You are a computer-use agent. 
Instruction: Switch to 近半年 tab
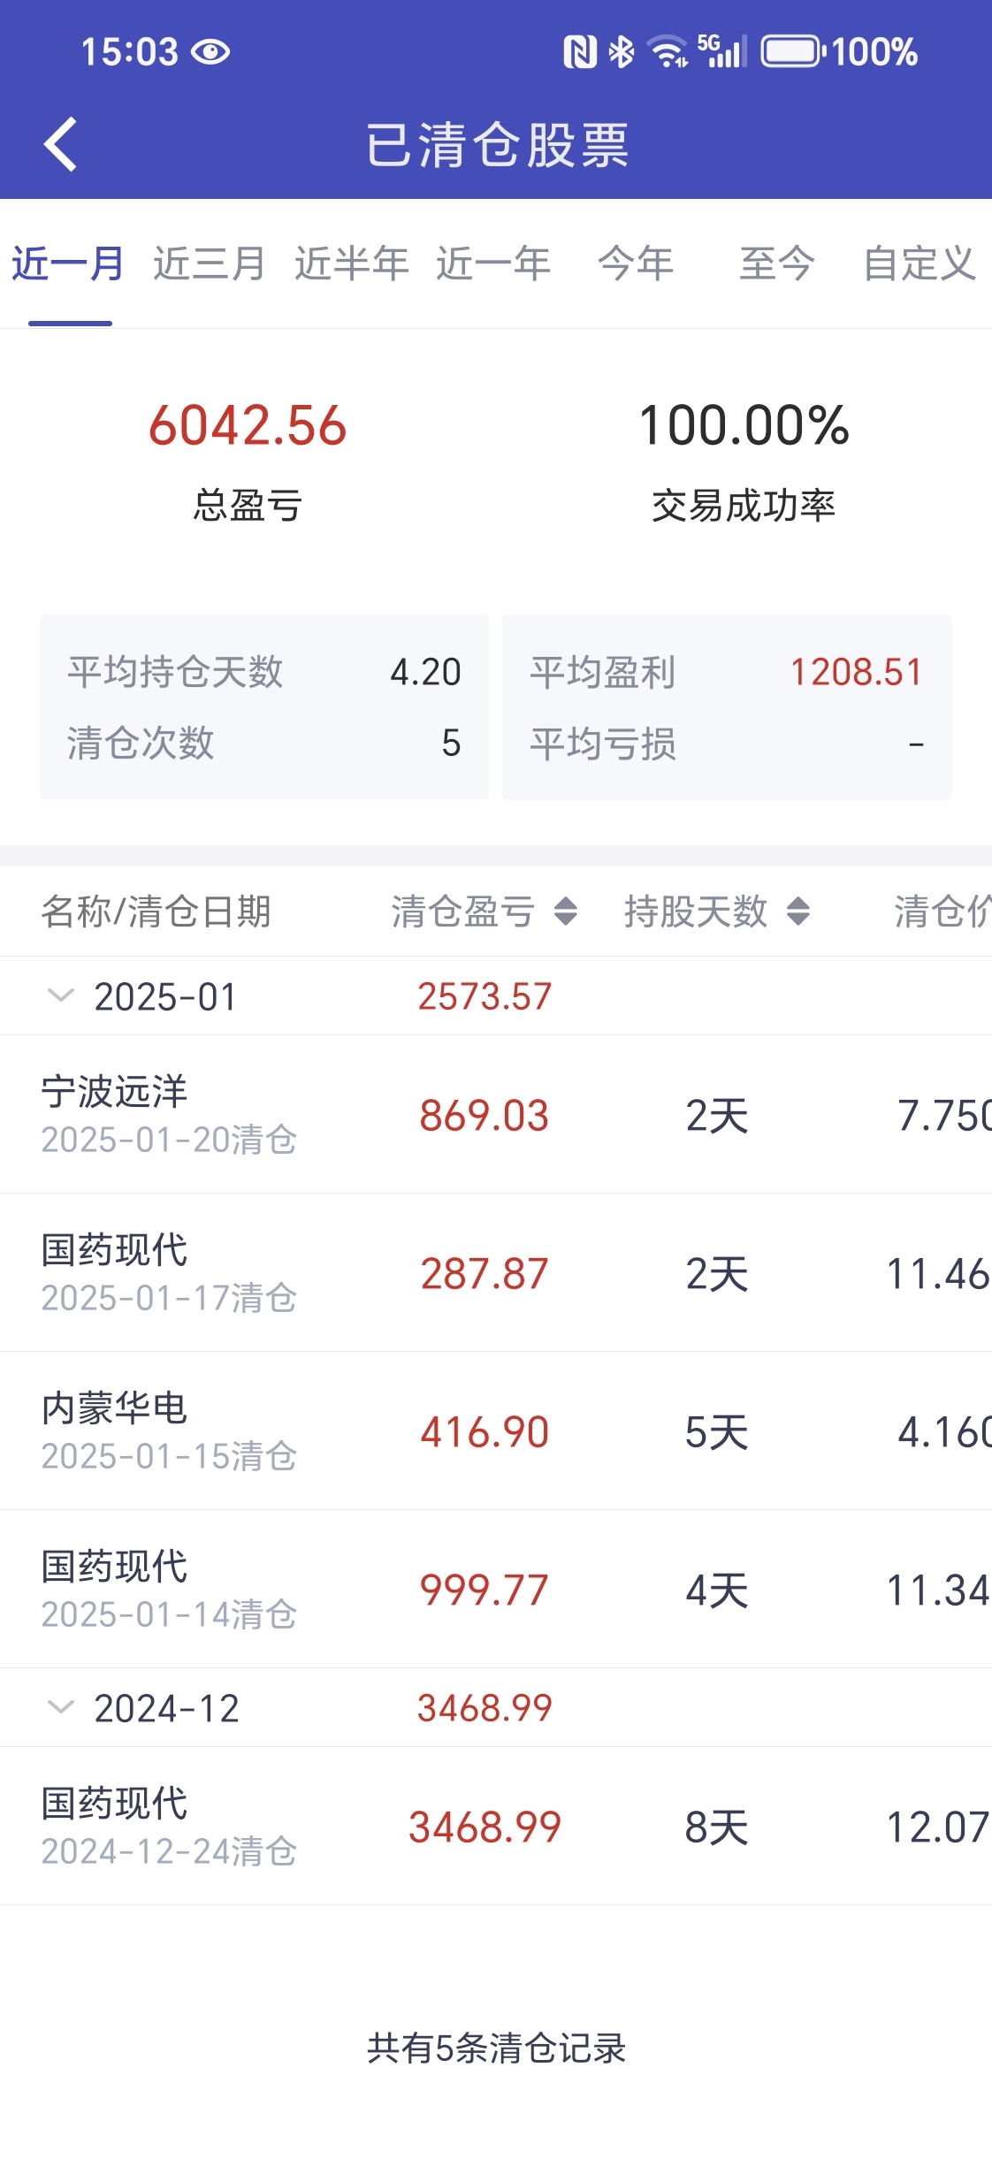(x=351, y=263)
